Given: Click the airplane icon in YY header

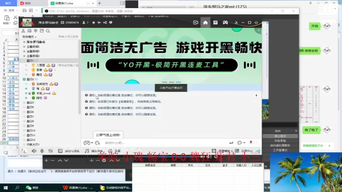Looking at the screenshot, I should coord(99,23).
